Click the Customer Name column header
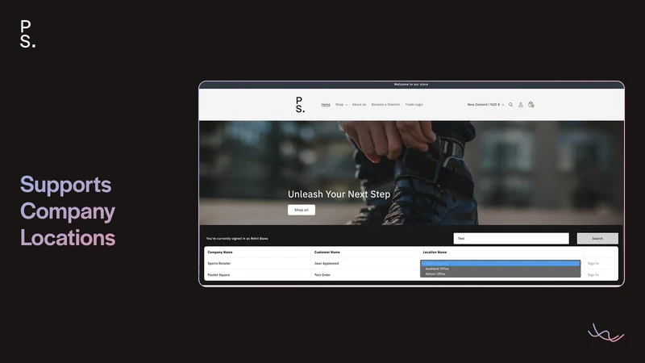This screenshot has width=645, height=363. click(327, 252)
